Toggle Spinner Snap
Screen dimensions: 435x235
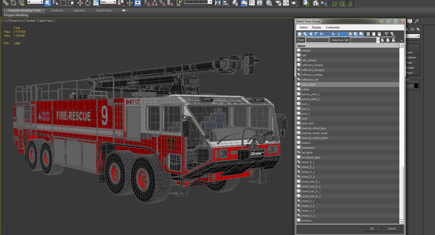(x=170, y=3)
